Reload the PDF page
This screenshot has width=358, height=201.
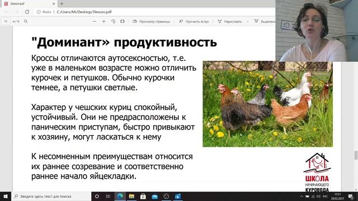(x=27, y=12)
